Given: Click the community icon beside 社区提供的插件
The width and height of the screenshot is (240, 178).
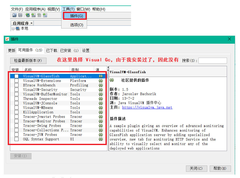Looking at the screenshot, I should tap(112, 80).
